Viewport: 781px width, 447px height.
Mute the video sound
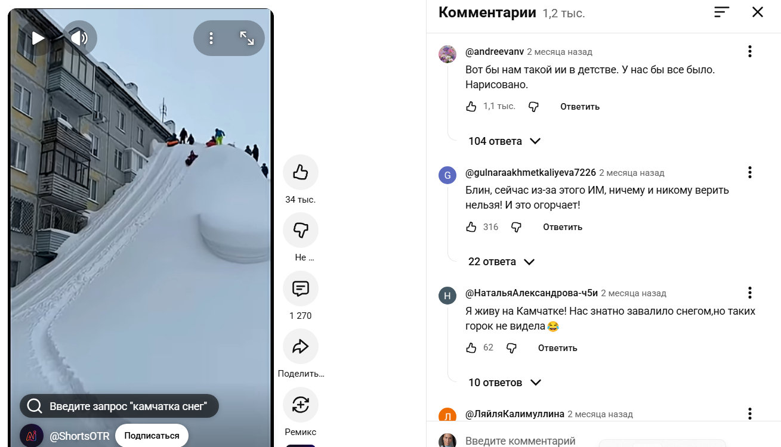click(x=79, y=39)
